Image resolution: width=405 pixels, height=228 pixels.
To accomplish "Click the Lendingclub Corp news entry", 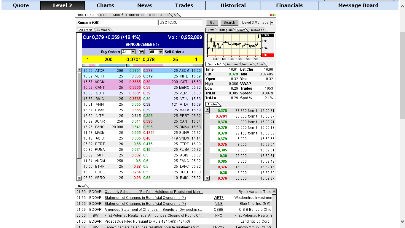I will pos(255,221).
